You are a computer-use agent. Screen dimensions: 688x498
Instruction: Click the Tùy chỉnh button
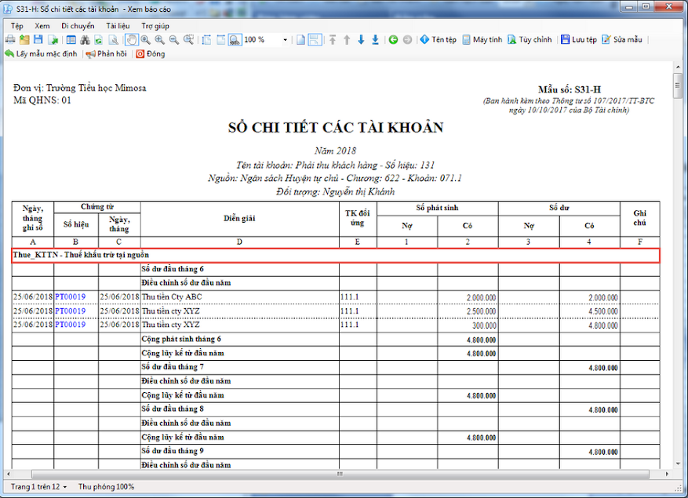coord(530,40)
